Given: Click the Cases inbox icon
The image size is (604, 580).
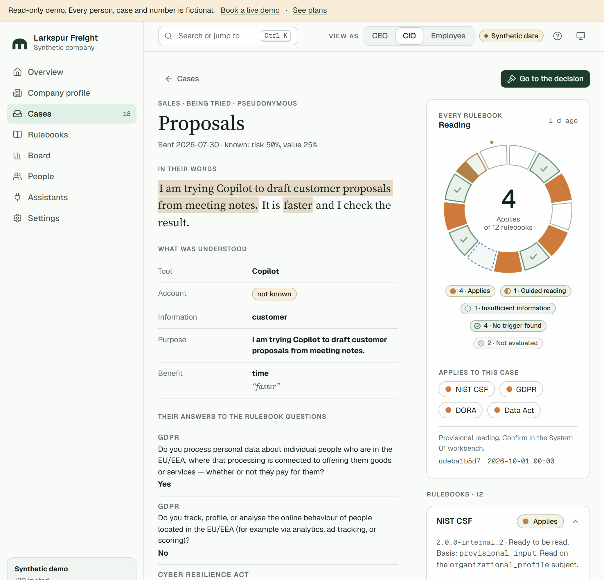Looking at the screenshot, I should tap(17, 114).
